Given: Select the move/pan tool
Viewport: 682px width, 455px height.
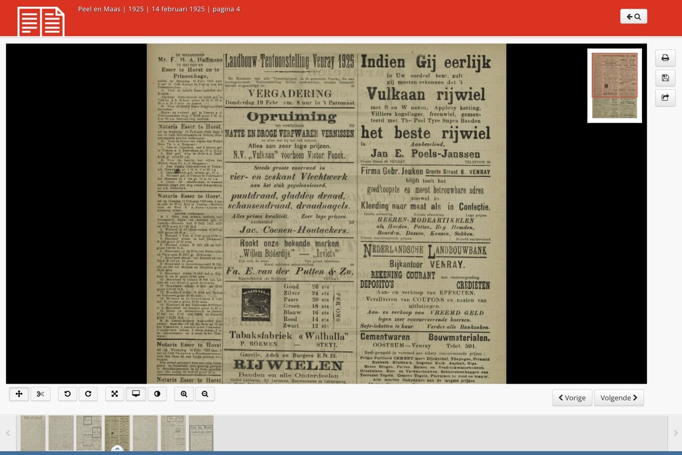Looking at the screenshot, I should [x=19, y=394].
